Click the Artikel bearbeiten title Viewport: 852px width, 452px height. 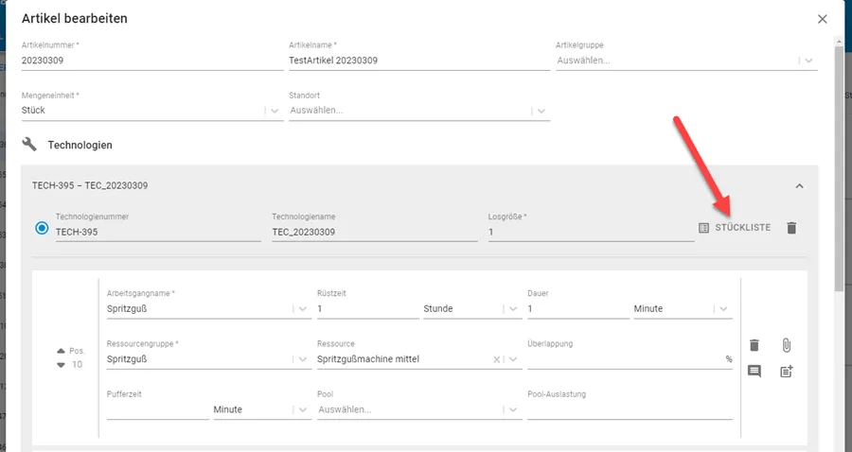[x=75, y=19]
